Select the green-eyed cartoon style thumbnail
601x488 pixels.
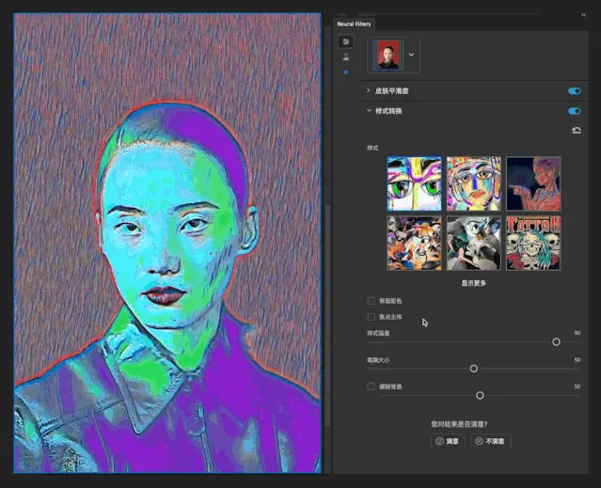[415, 183]
